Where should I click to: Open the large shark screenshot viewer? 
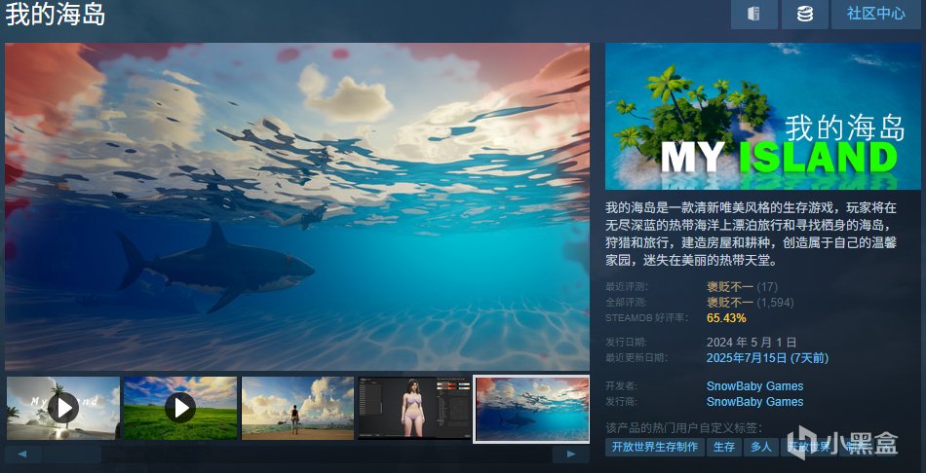point(297,206)
